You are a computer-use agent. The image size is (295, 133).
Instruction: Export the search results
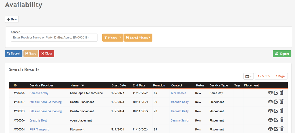282,54
